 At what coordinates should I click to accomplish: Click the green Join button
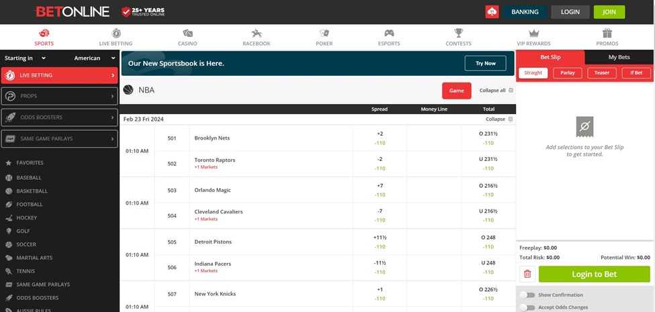point(609,12)
